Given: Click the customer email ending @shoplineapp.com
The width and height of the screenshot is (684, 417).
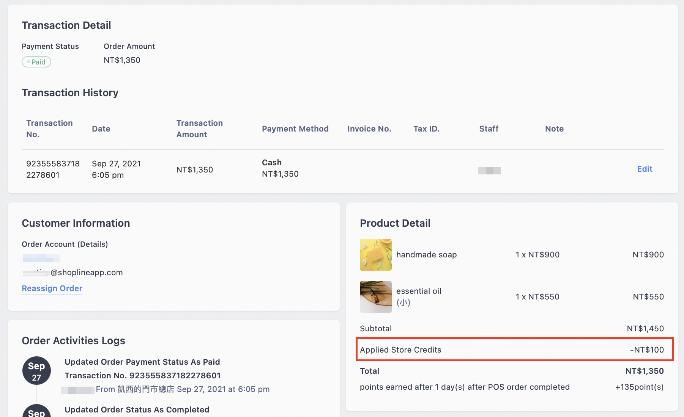Looking at the screenshot, I should click(x=72, y=273).
